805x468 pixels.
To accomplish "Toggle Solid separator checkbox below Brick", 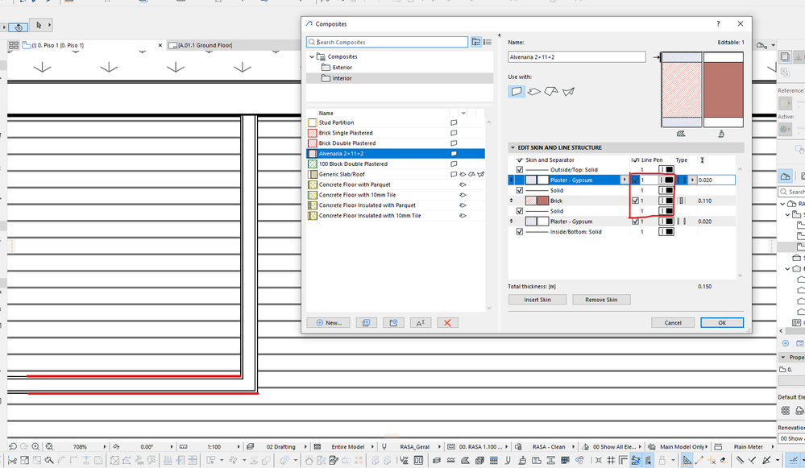I will [520, 211].
